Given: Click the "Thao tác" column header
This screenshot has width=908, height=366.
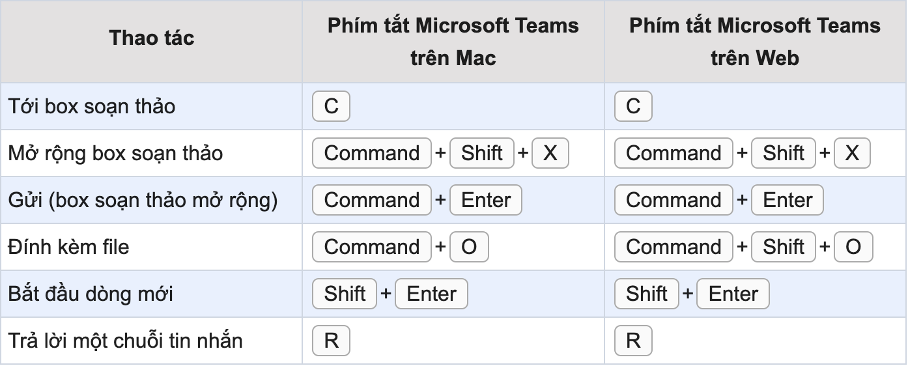Looking at the screenshot, I should click(x=151, y=38).
